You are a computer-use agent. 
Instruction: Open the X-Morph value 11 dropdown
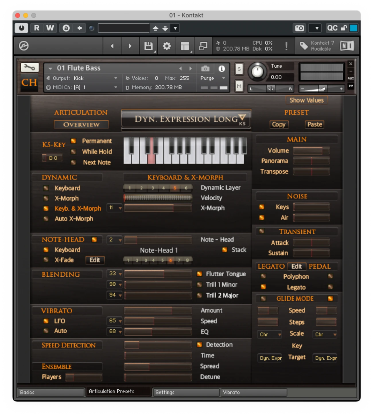(x=114, y=208)
